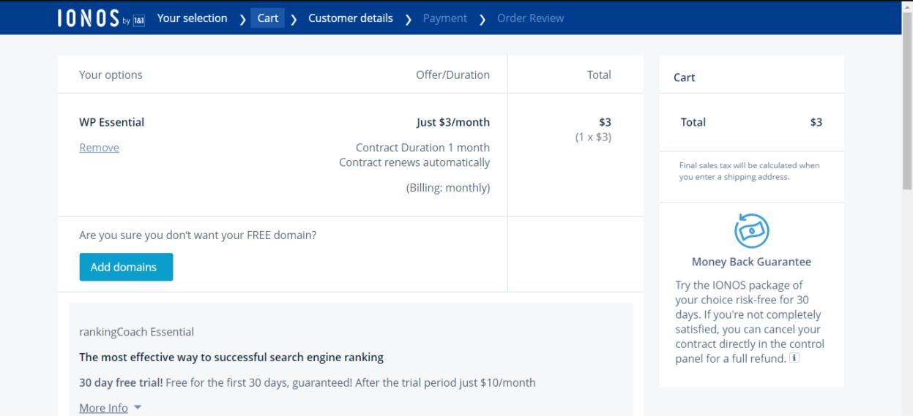Click the WP Essential product name

click(x=111, y=122)
